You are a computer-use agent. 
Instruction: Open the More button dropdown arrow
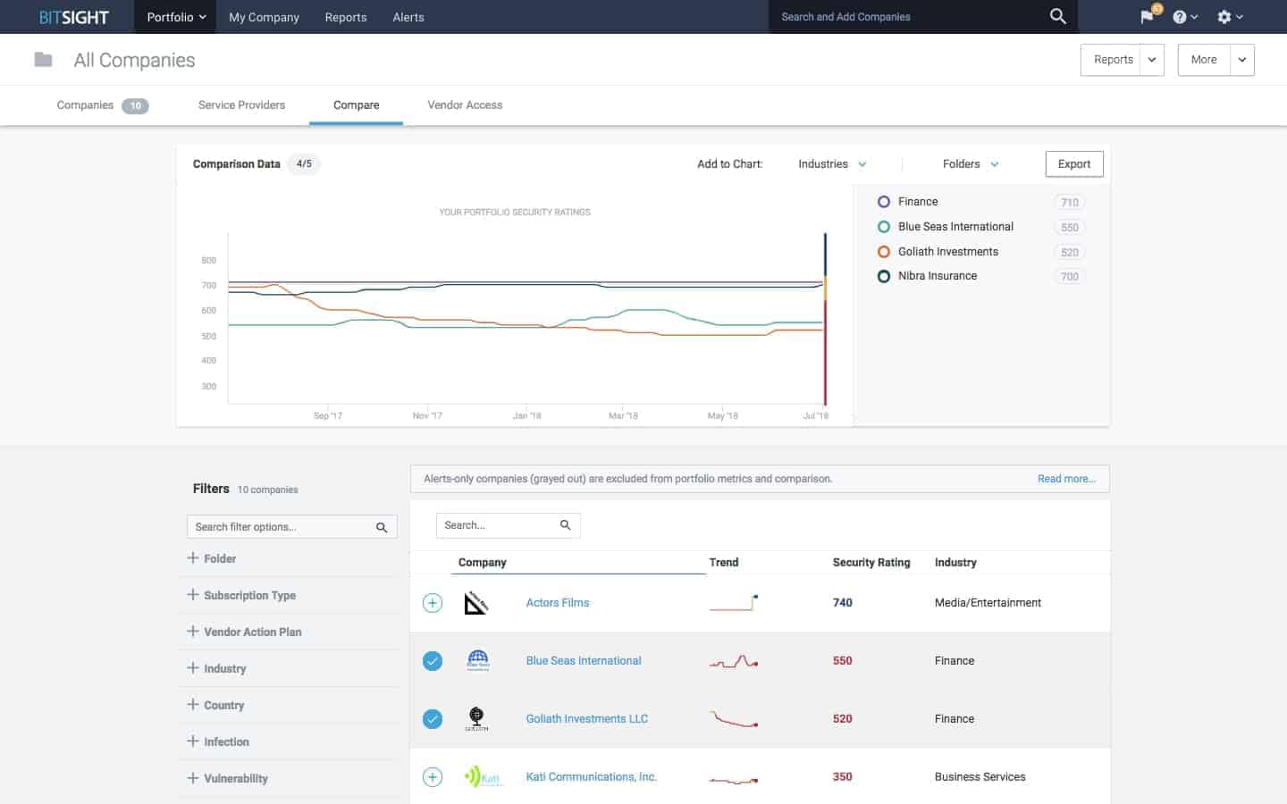coord(1241,60)
